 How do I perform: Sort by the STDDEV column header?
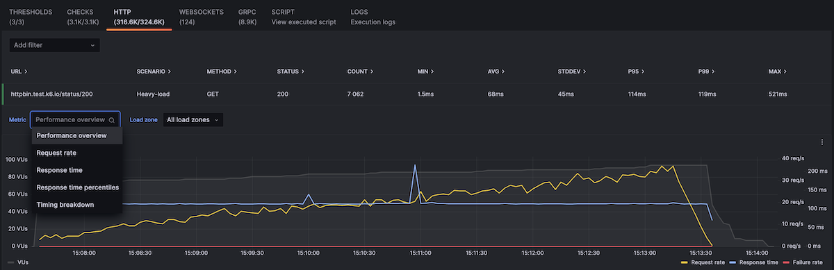point(573,71)
